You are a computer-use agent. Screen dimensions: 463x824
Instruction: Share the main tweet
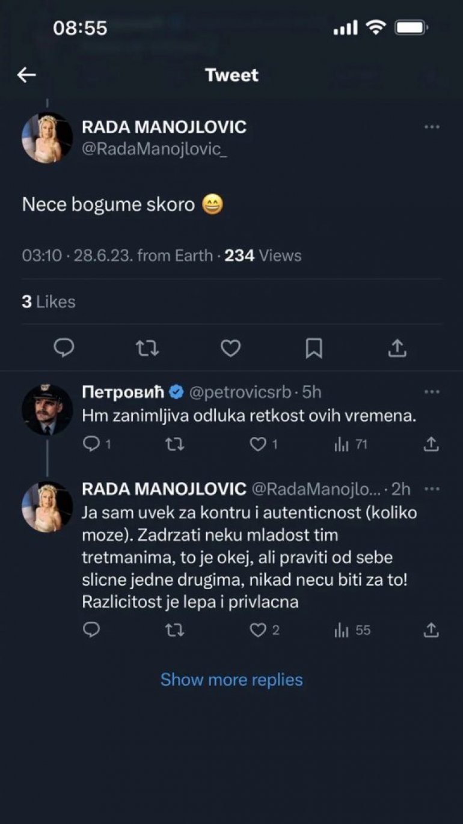(x=397, y=348)
